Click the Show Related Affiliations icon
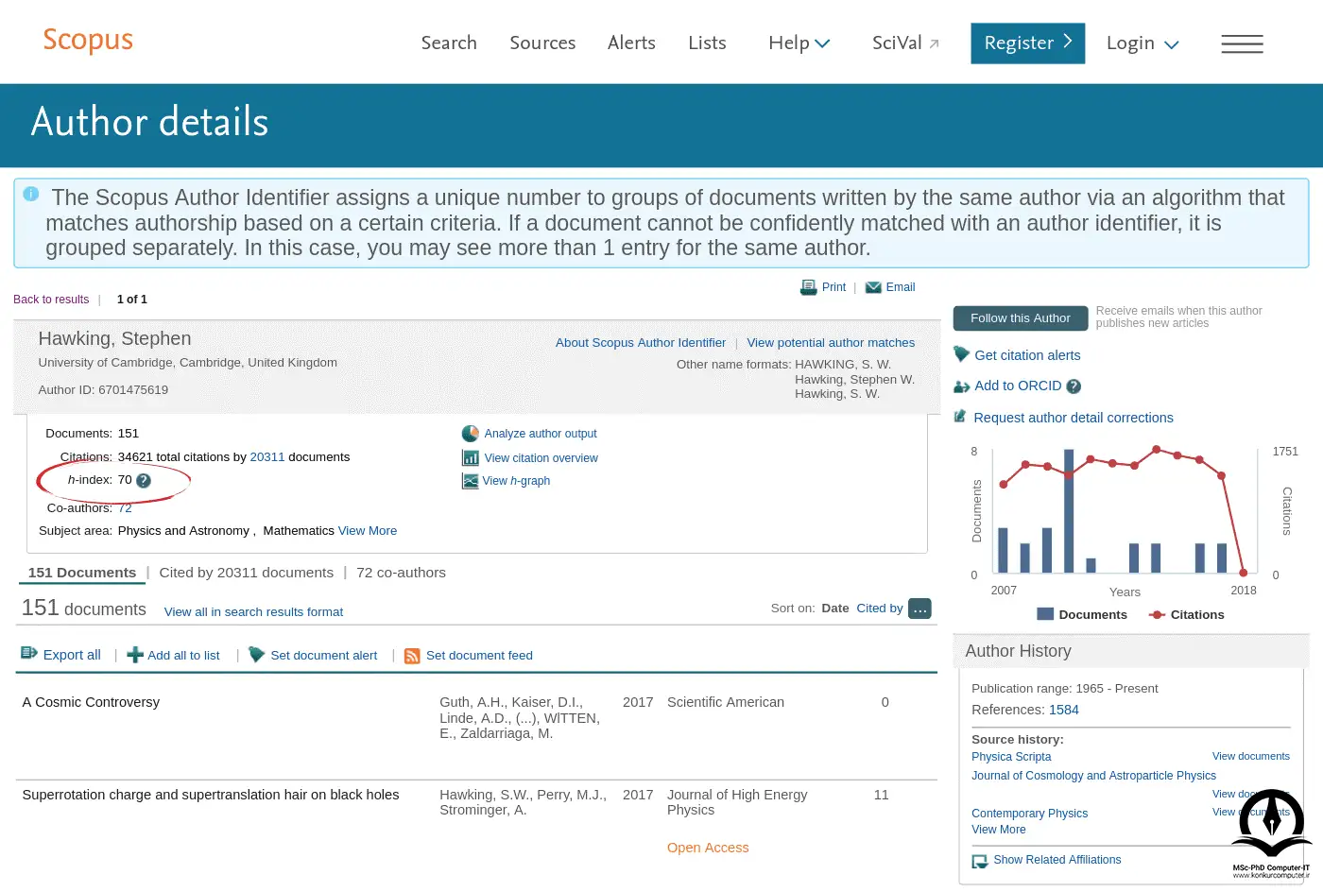The image size is (1323, 892). pos(980,861)
